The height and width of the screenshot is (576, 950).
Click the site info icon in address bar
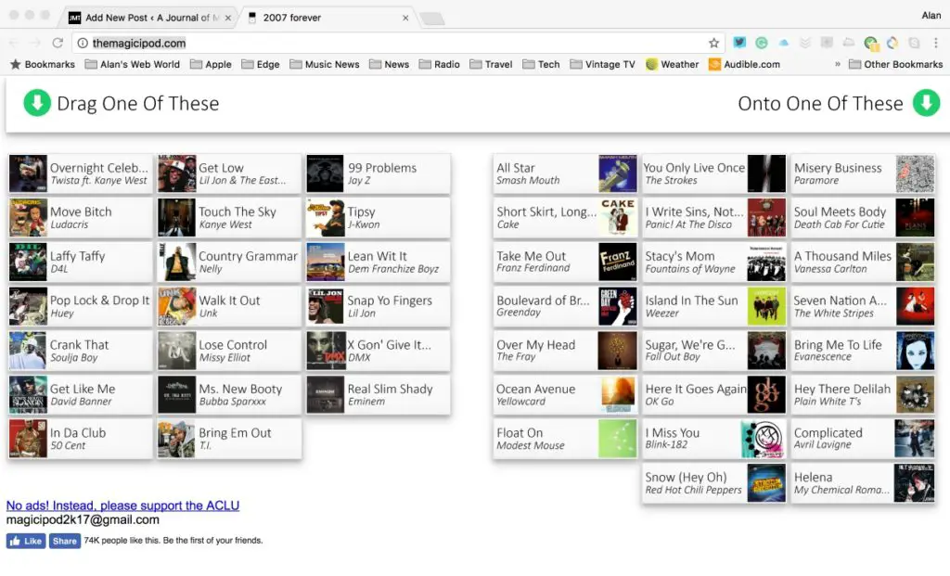click(x=83, y=43)
